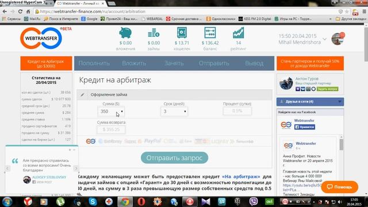Click the Процент (сутки) field
This screenshot has width=368, height=207.
pos(237,111)
